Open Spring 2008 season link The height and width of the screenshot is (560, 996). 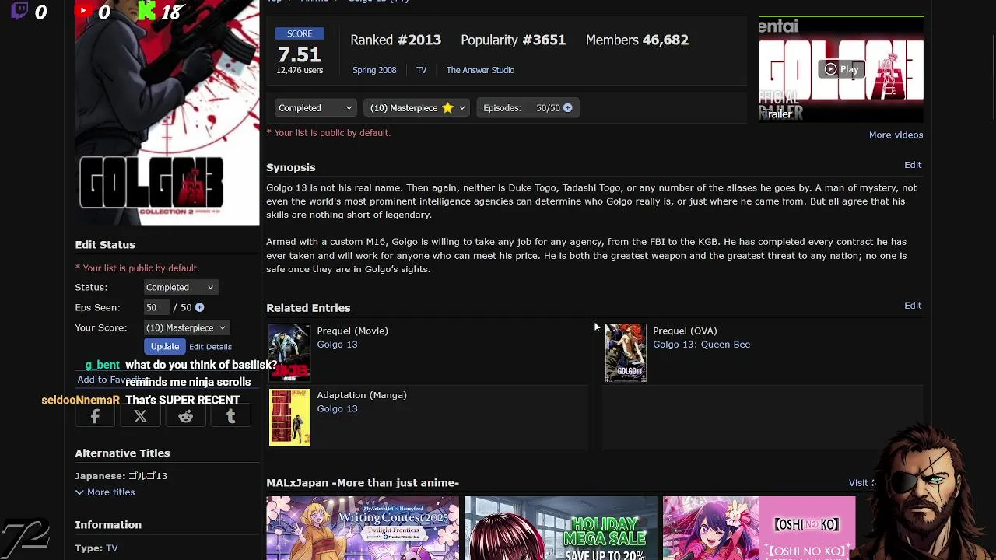click(374, 70)
